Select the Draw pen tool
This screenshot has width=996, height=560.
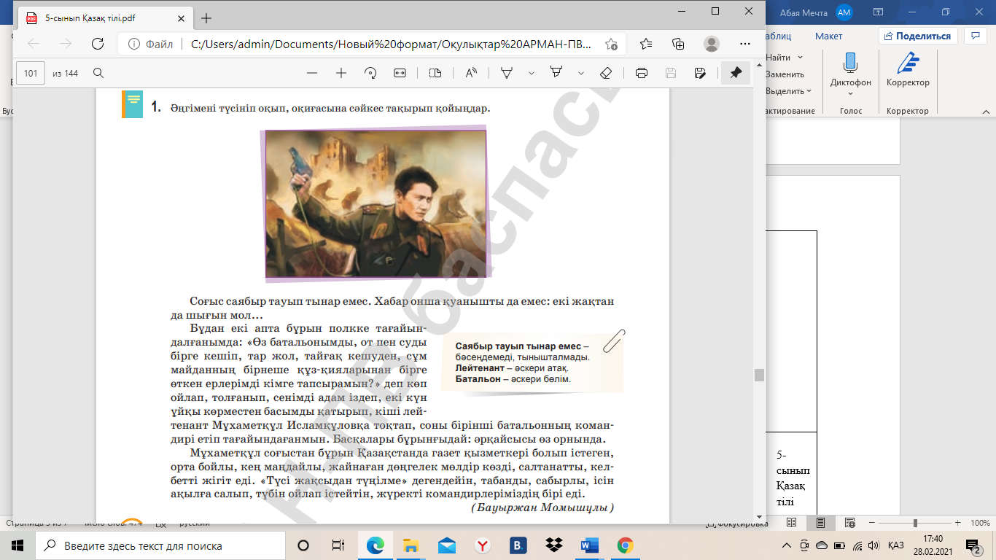pos(506,73)
